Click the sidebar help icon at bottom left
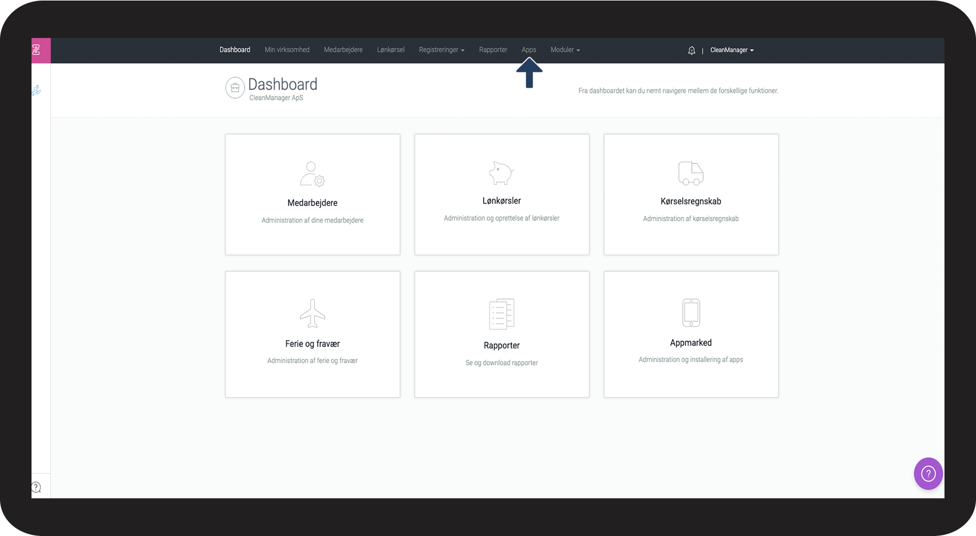Viewport: 976px width, 536px height. pyautogui.click(x=36, y=487)
